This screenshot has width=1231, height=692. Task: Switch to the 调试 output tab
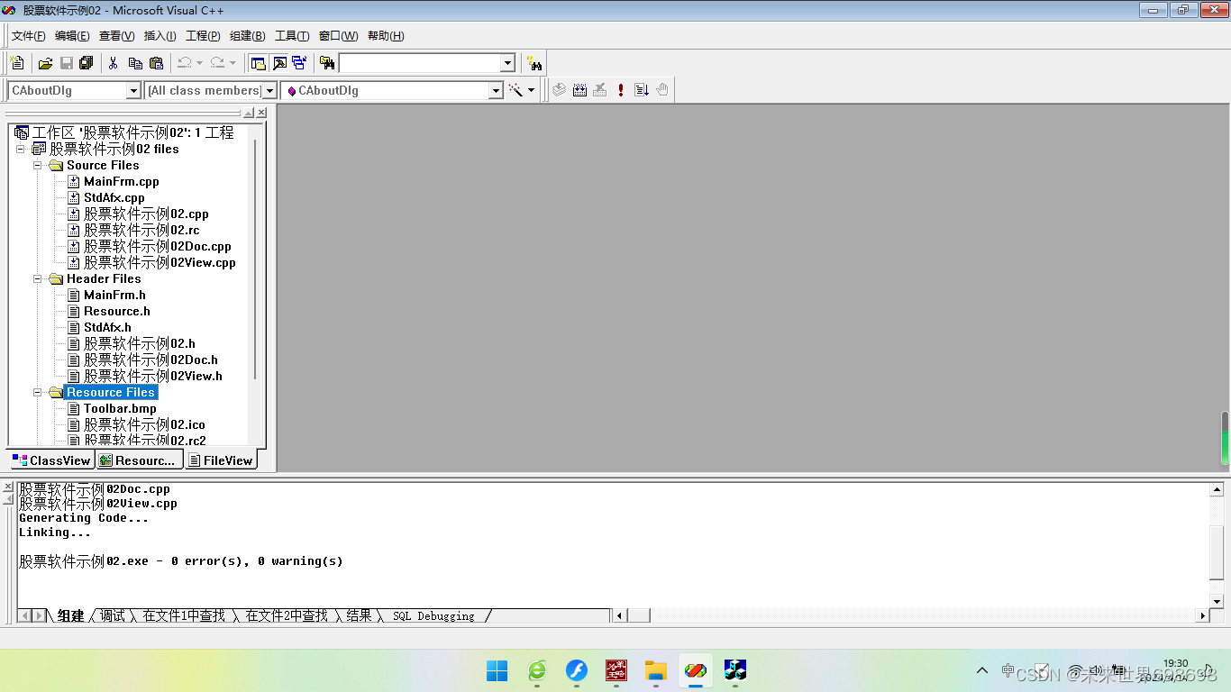[113, 615]
